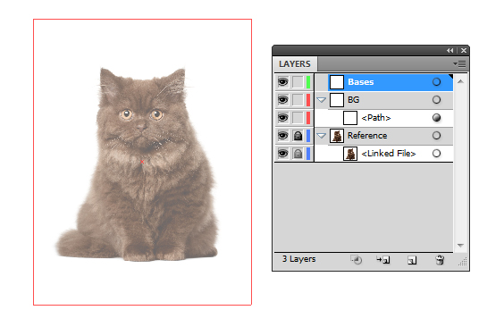504x327 pixels.
Task: Click the BG layer thumbnail
Action: 337,100
